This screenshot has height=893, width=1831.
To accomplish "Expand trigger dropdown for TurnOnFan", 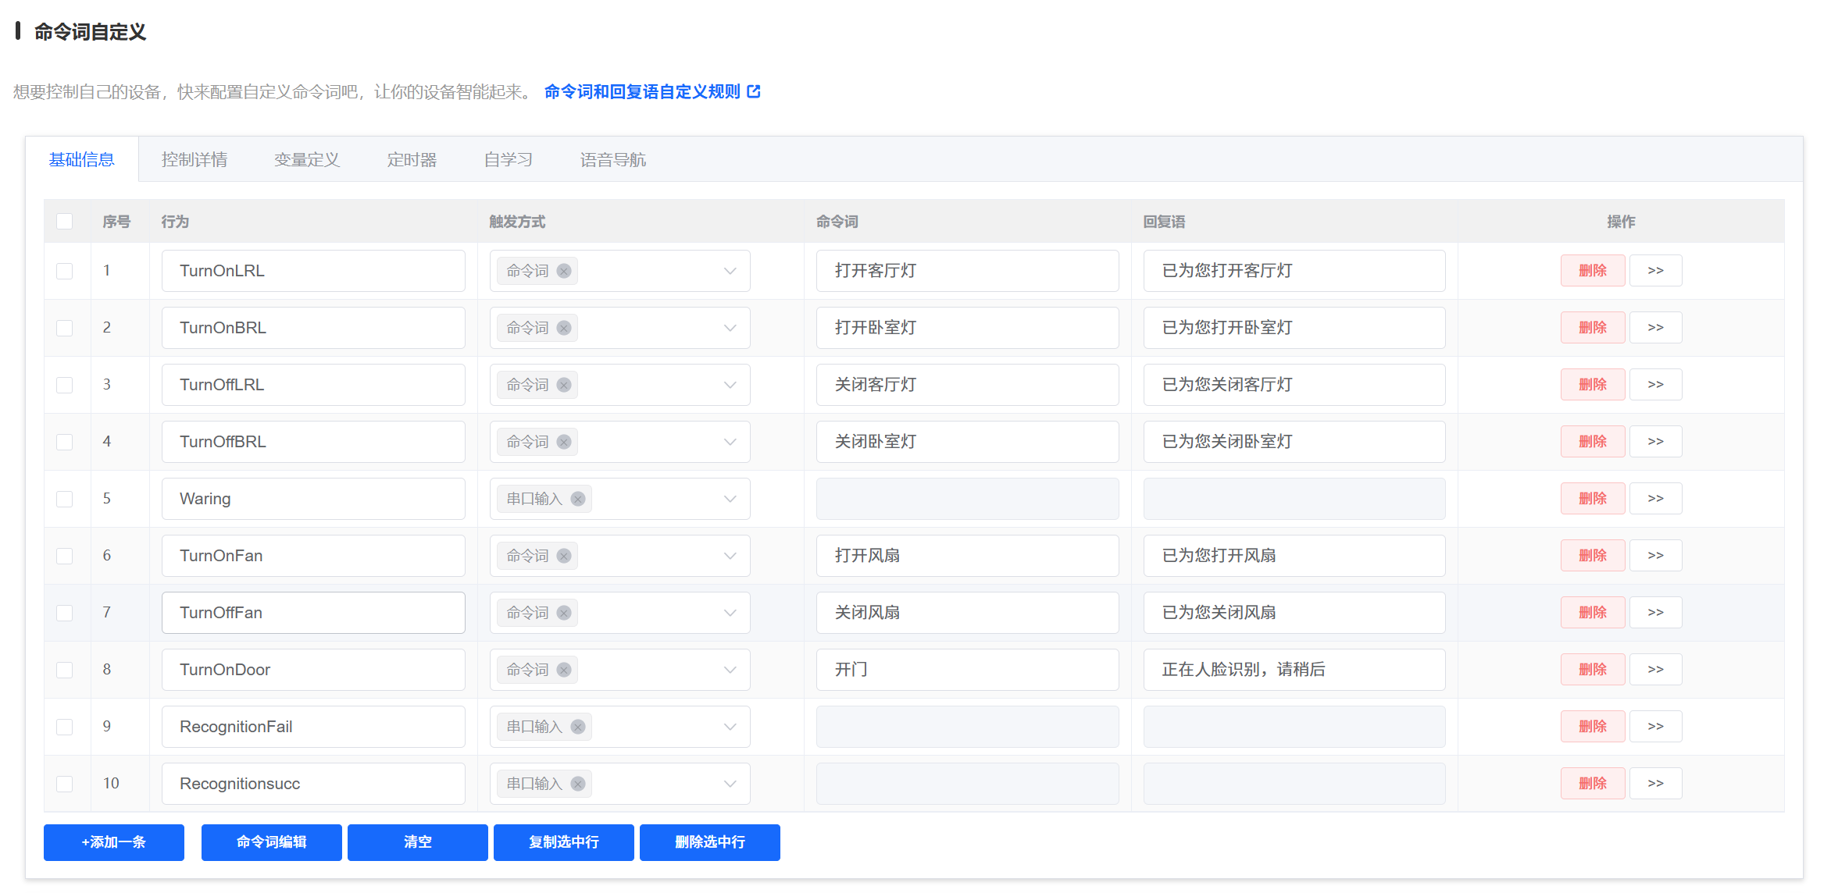I will [730, 556].
